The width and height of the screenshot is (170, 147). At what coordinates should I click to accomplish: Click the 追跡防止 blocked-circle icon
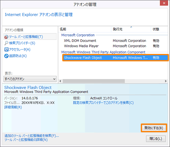tap(6, 56)
